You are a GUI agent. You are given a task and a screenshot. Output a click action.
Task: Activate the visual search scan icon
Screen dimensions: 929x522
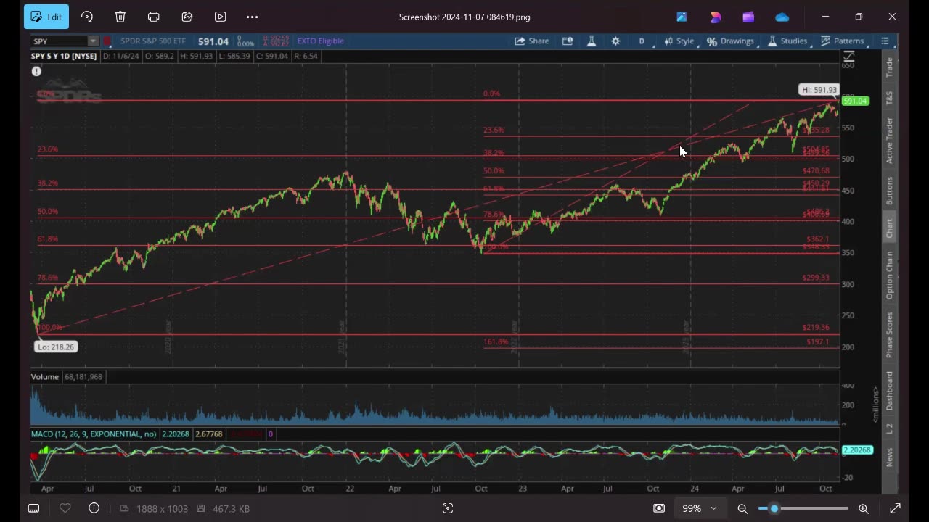point(448,508)
